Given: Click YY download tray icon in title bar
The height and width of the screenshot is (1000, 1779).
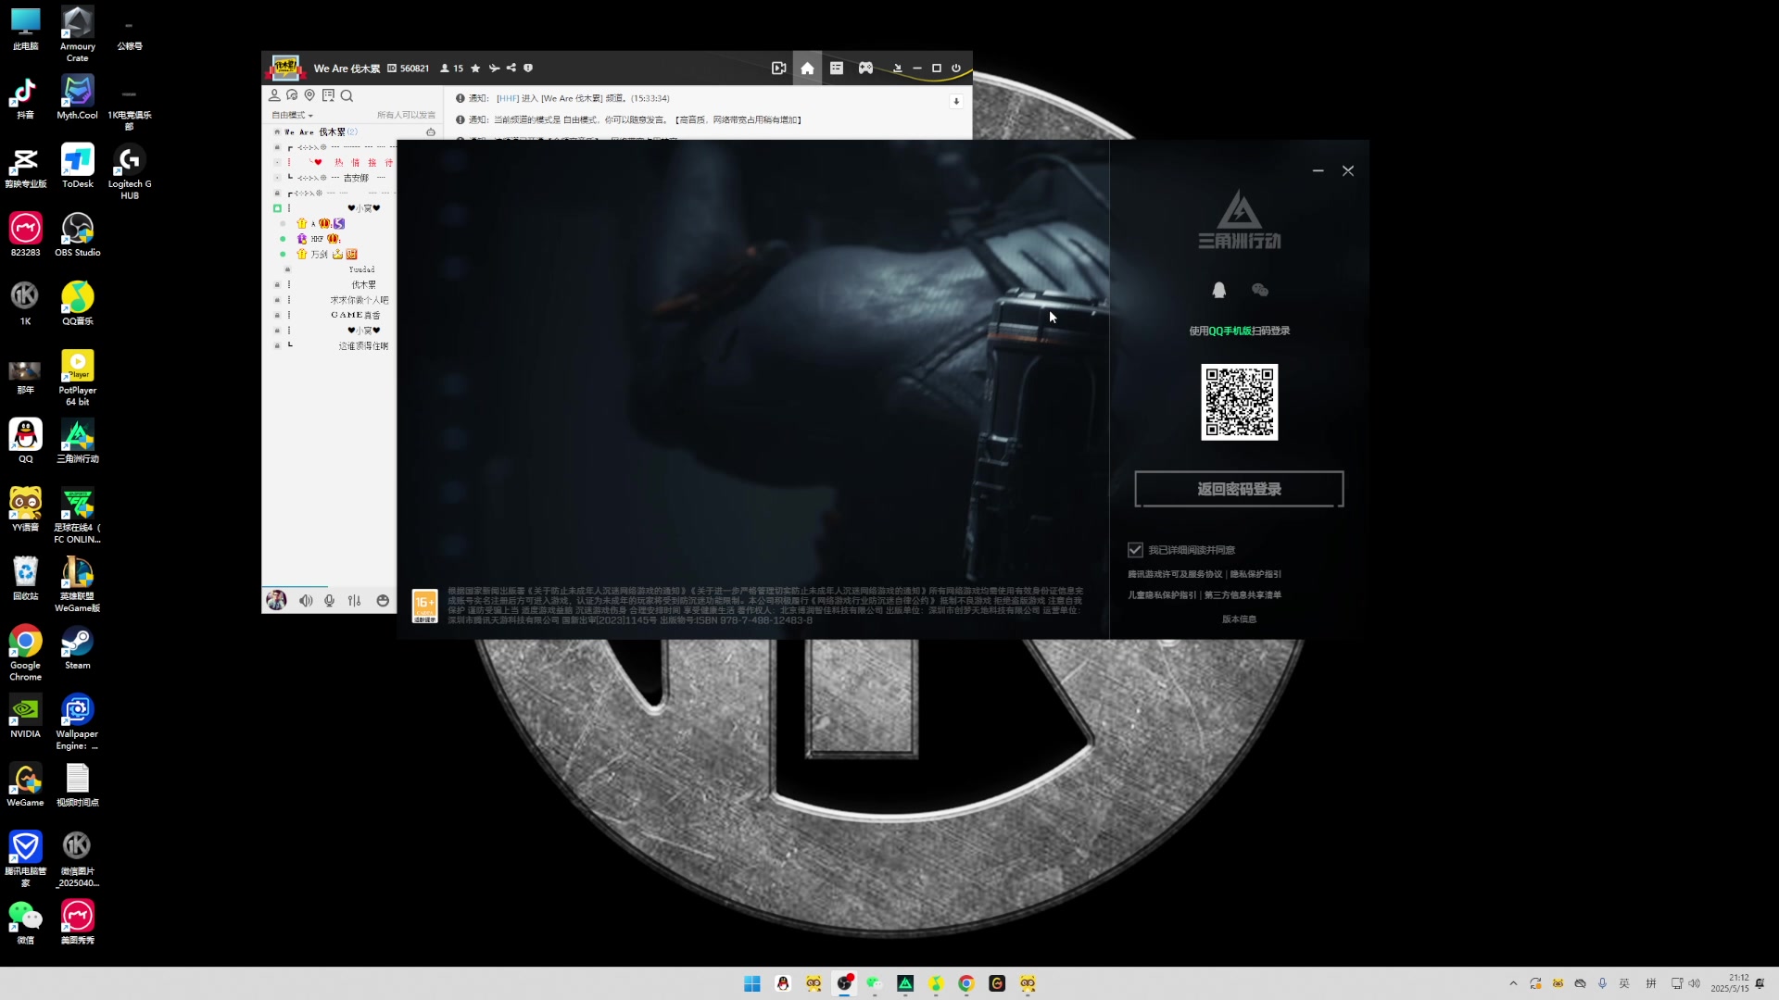Looking at the screenshot, I should (x=897, y=69).
